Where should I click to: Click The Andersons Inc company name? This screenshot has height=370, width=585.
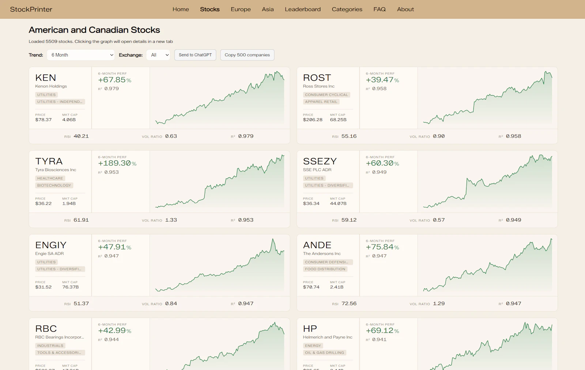[x=322, y=254]
